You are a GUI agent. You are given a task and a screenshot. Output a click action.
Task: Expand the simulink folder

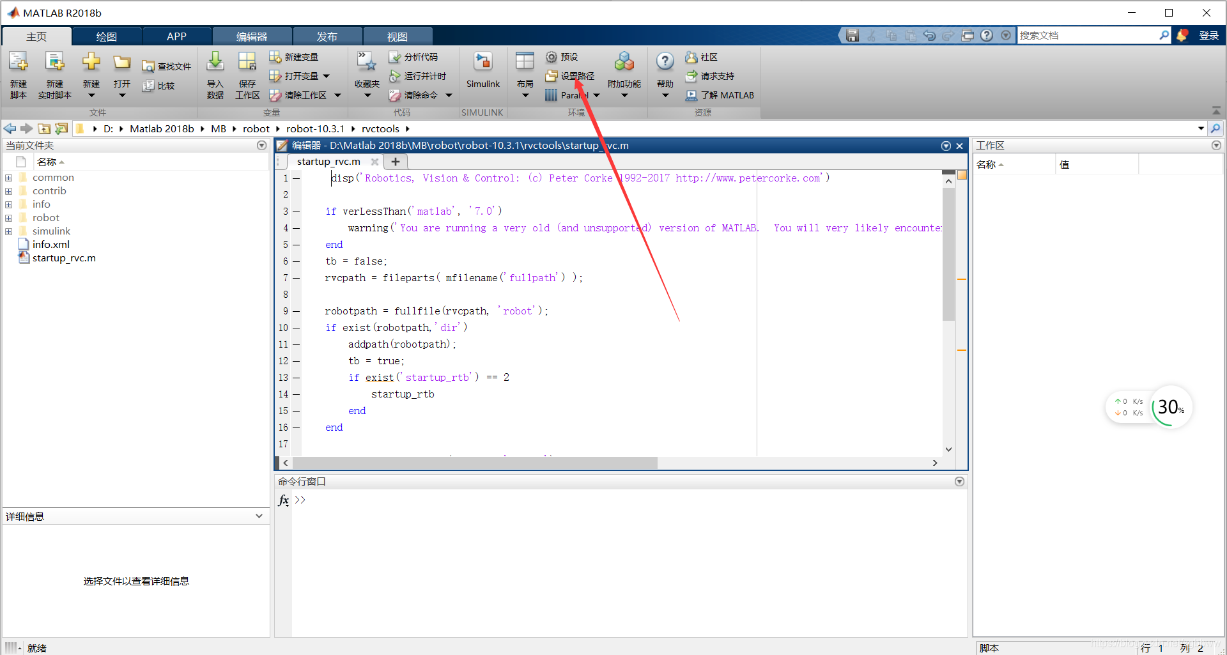9,231
